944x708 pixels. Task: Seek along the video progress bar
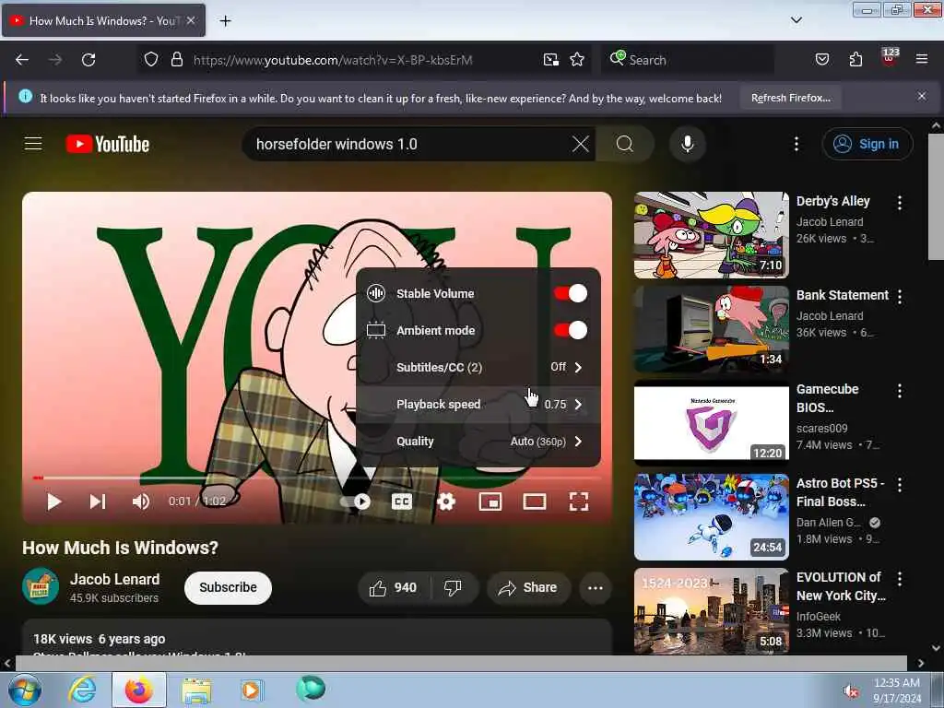pos(317,478)
